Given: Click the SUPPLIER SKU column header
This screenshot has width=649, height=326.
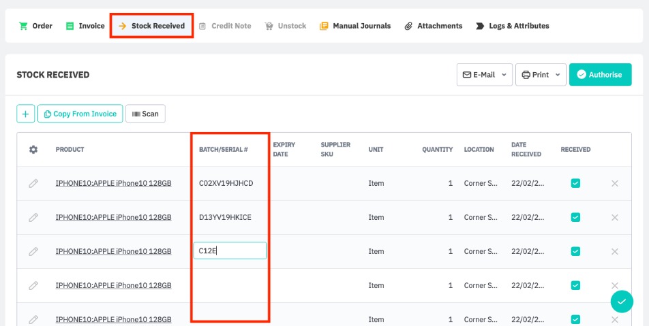Looking at the screenshot, I should click(x=335, y=150).
